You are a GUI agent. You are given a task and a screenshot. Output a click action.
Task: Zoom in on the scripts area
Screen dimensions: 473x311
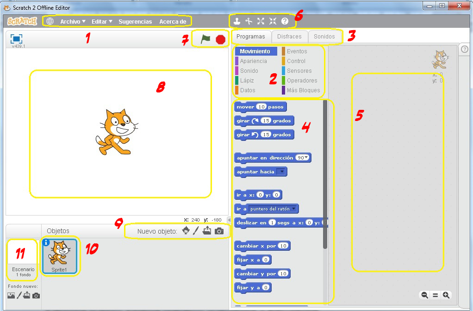(446, 295)
